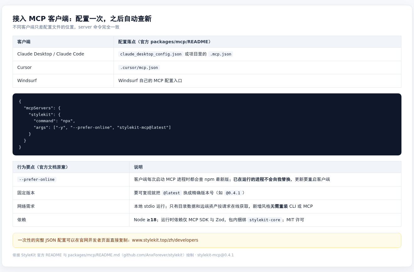
Task: Click the 'Claude Desktop / Claude Code' cell
Action: 63,54
